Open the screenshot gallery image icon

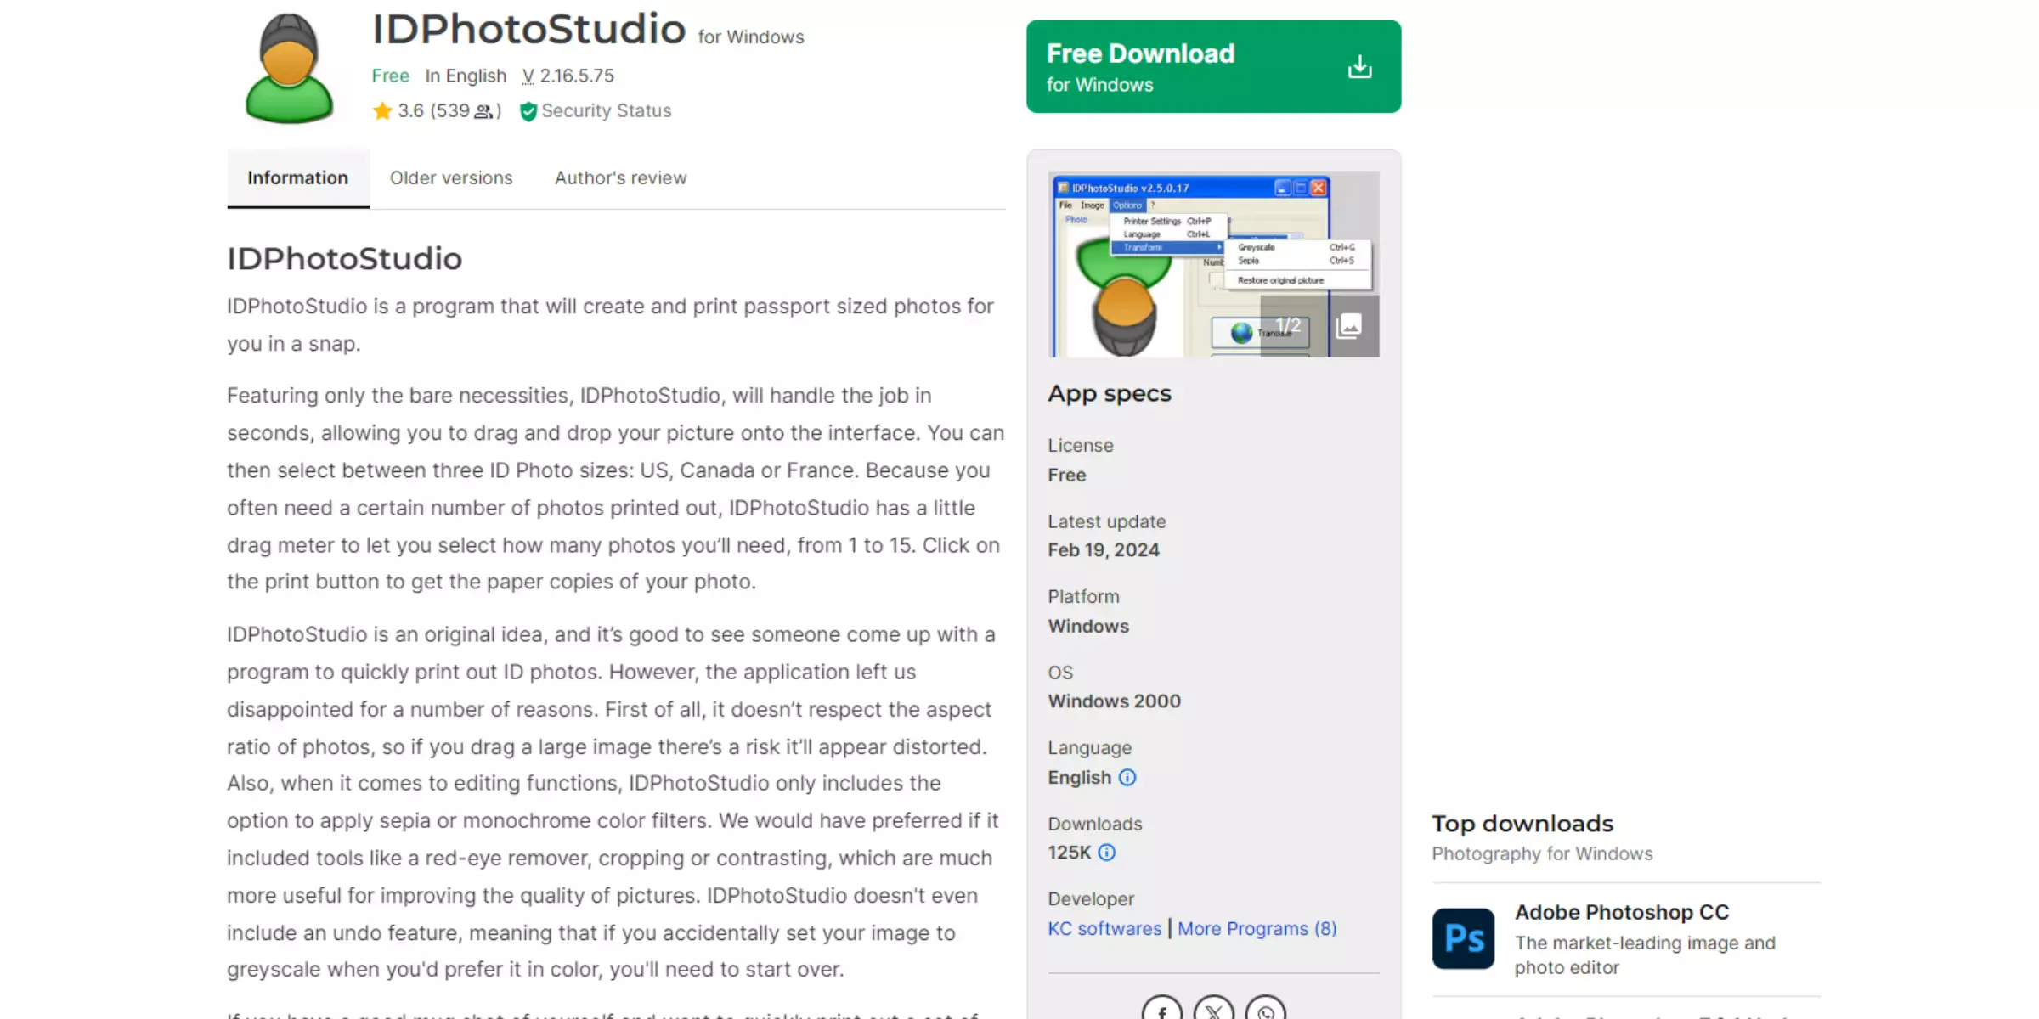pos(1349,325)
